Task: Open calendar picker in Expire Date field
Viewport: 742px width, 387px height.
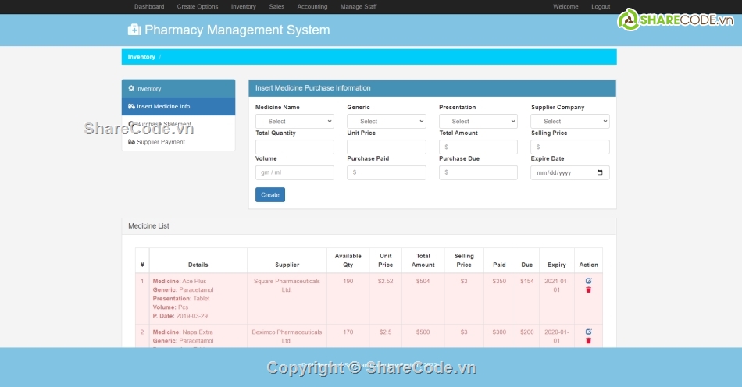Action: coord(599,172)
